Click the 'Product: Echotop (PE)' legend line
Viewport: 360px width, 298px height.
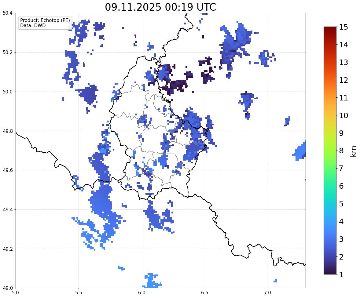coord(45,20)
